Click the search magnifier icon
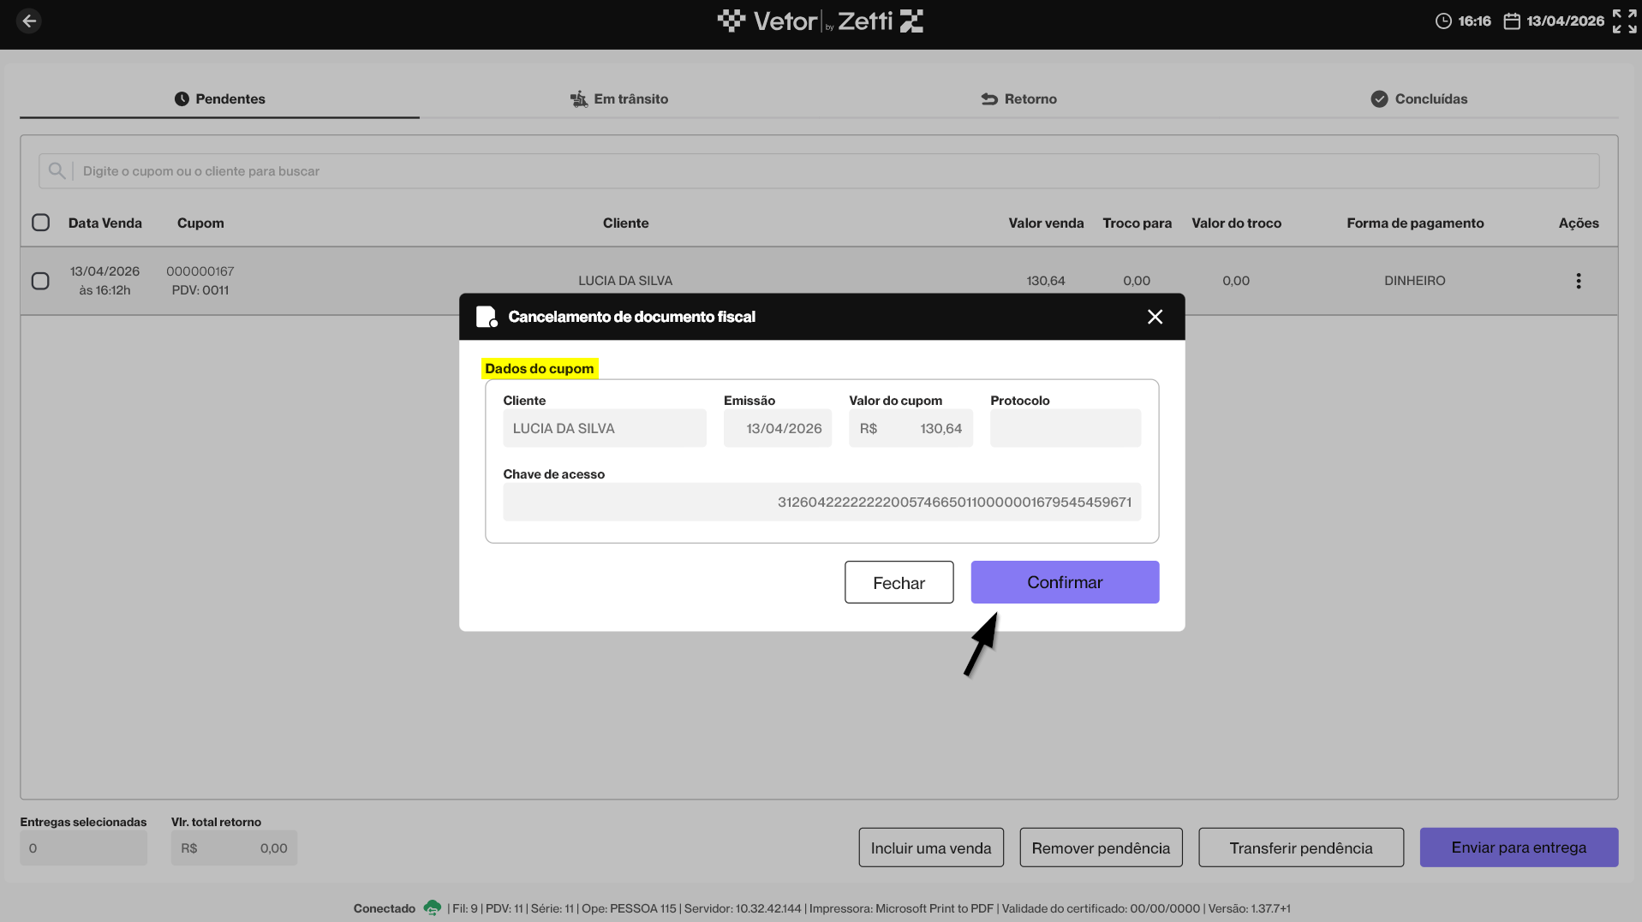This screenshot has width=1642, height=922. (57, 171)
